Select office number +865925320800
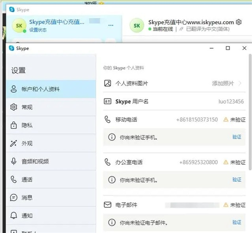Image resolution: width=252 pixels, height=233 pixels. (199, 162)
